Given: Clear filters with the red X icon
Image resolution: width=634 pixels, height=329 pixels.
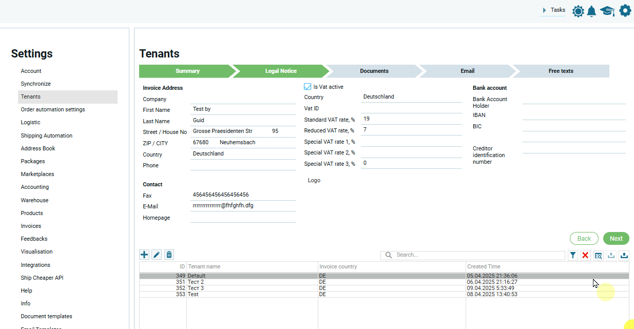Looking at the screenshot, I should [585, 255].
